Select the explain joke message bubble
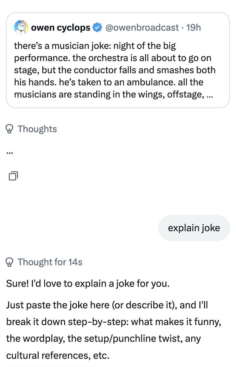The image size is (236, 367). pyautogui.click(x=194, y=228)
